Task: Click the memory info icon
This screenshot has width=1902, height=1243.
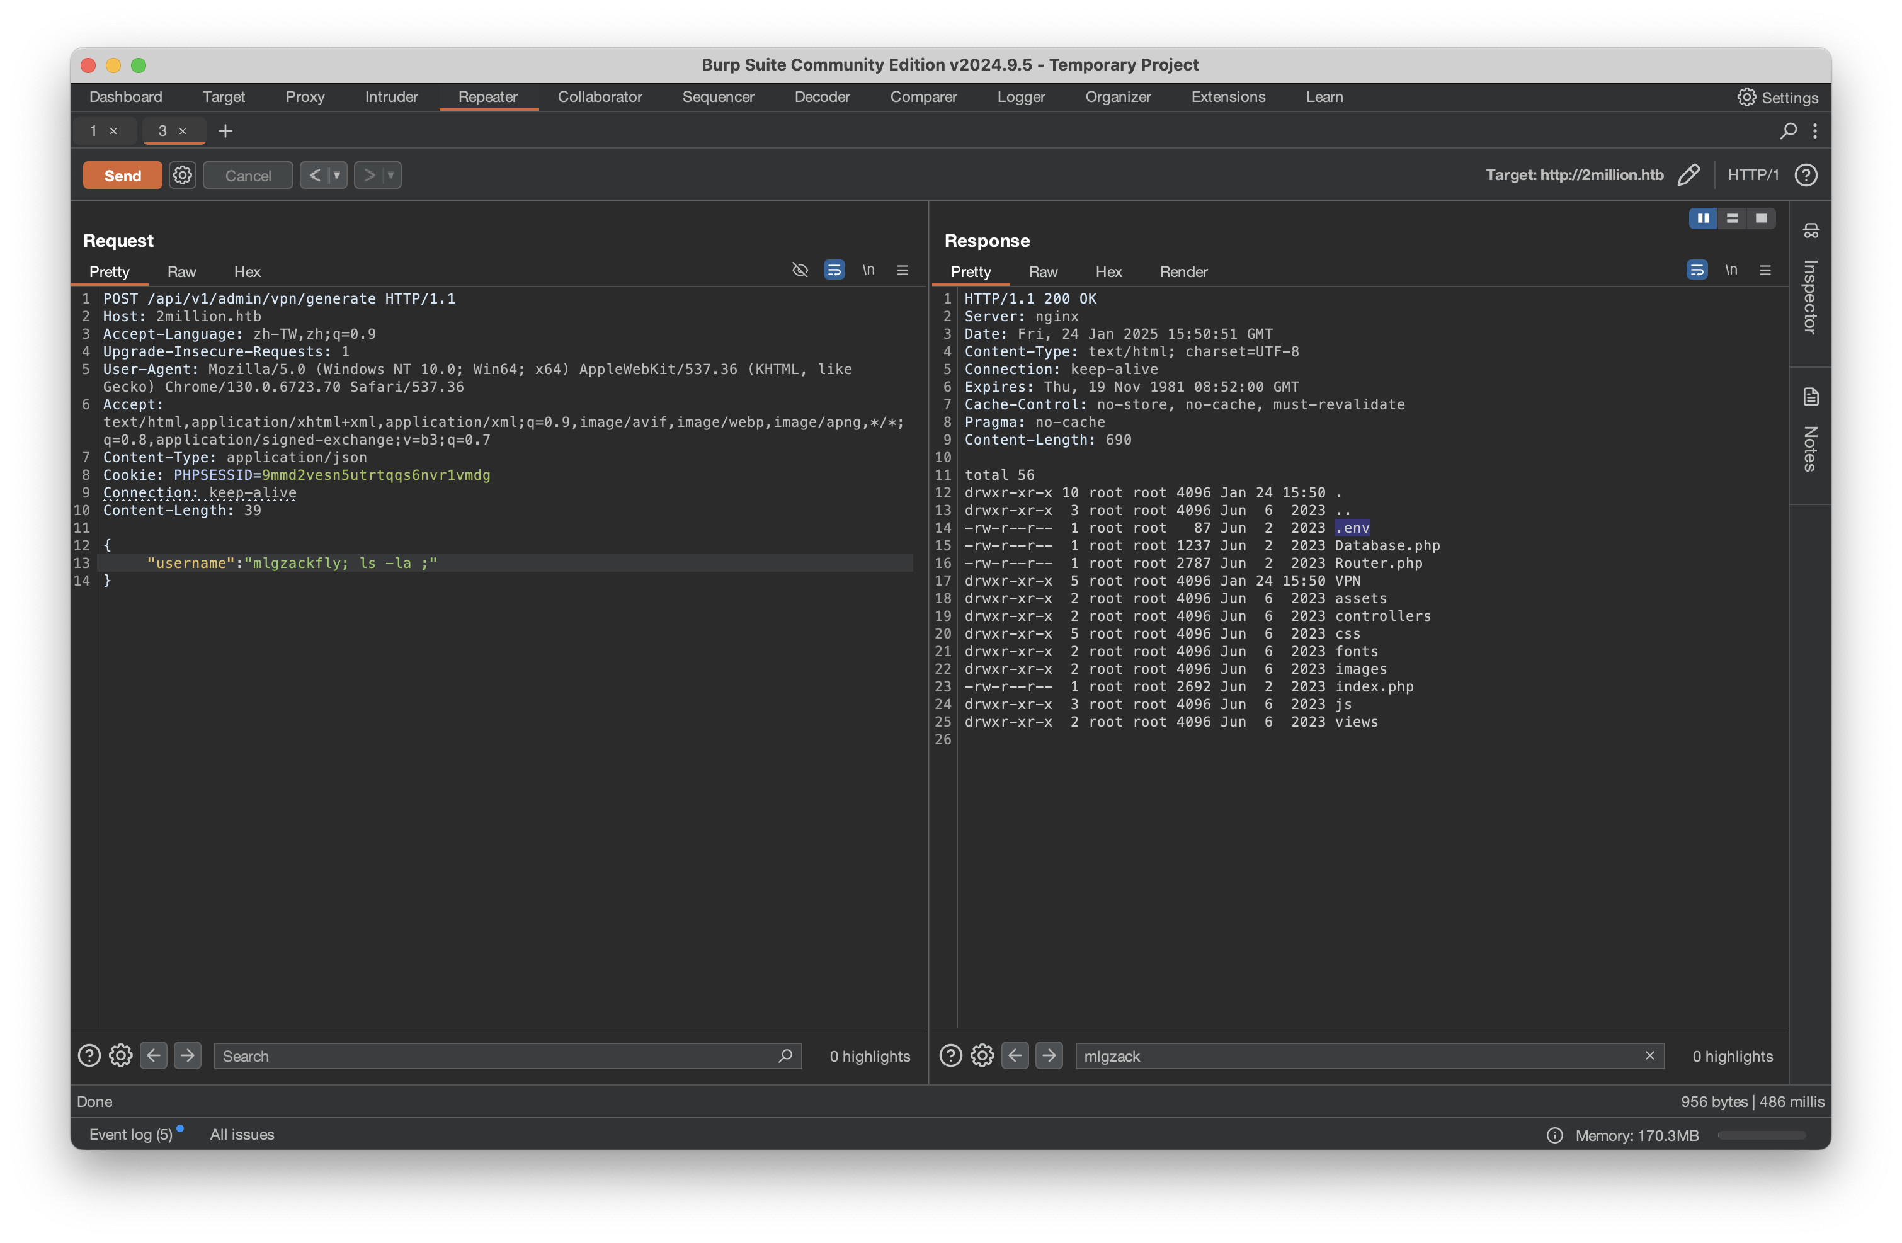Action: [x=1554, y=1136]
